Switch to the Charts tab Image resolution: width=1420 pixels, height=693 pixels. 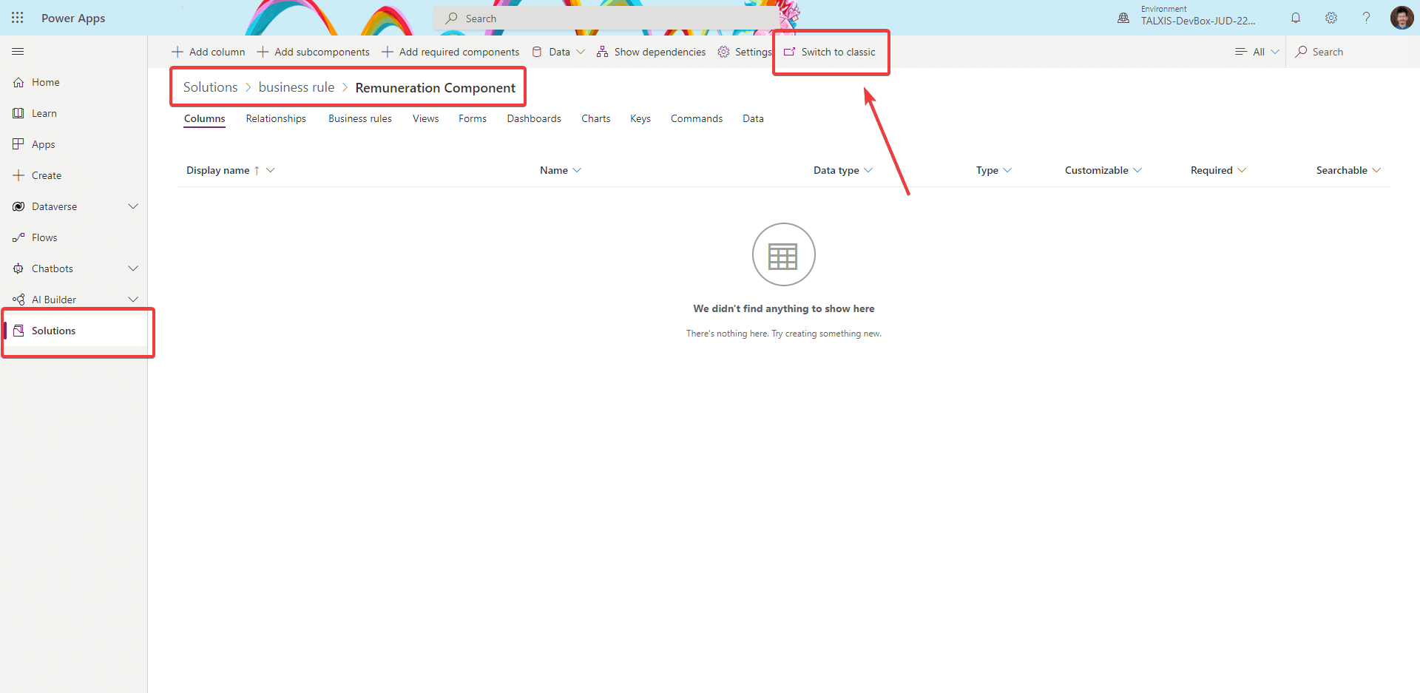click(x=596, y=118)
